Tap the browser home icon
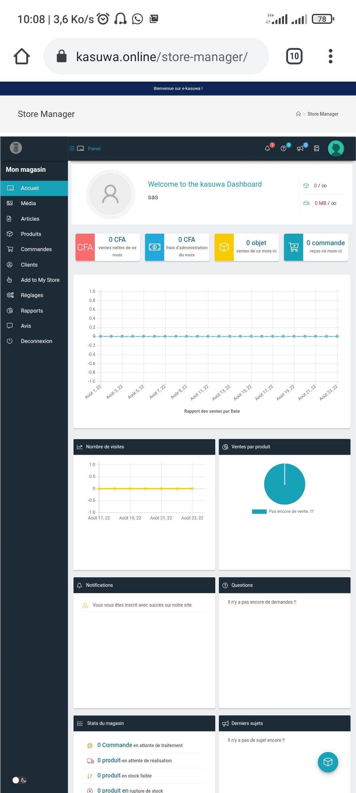 [x=22, y=56]
